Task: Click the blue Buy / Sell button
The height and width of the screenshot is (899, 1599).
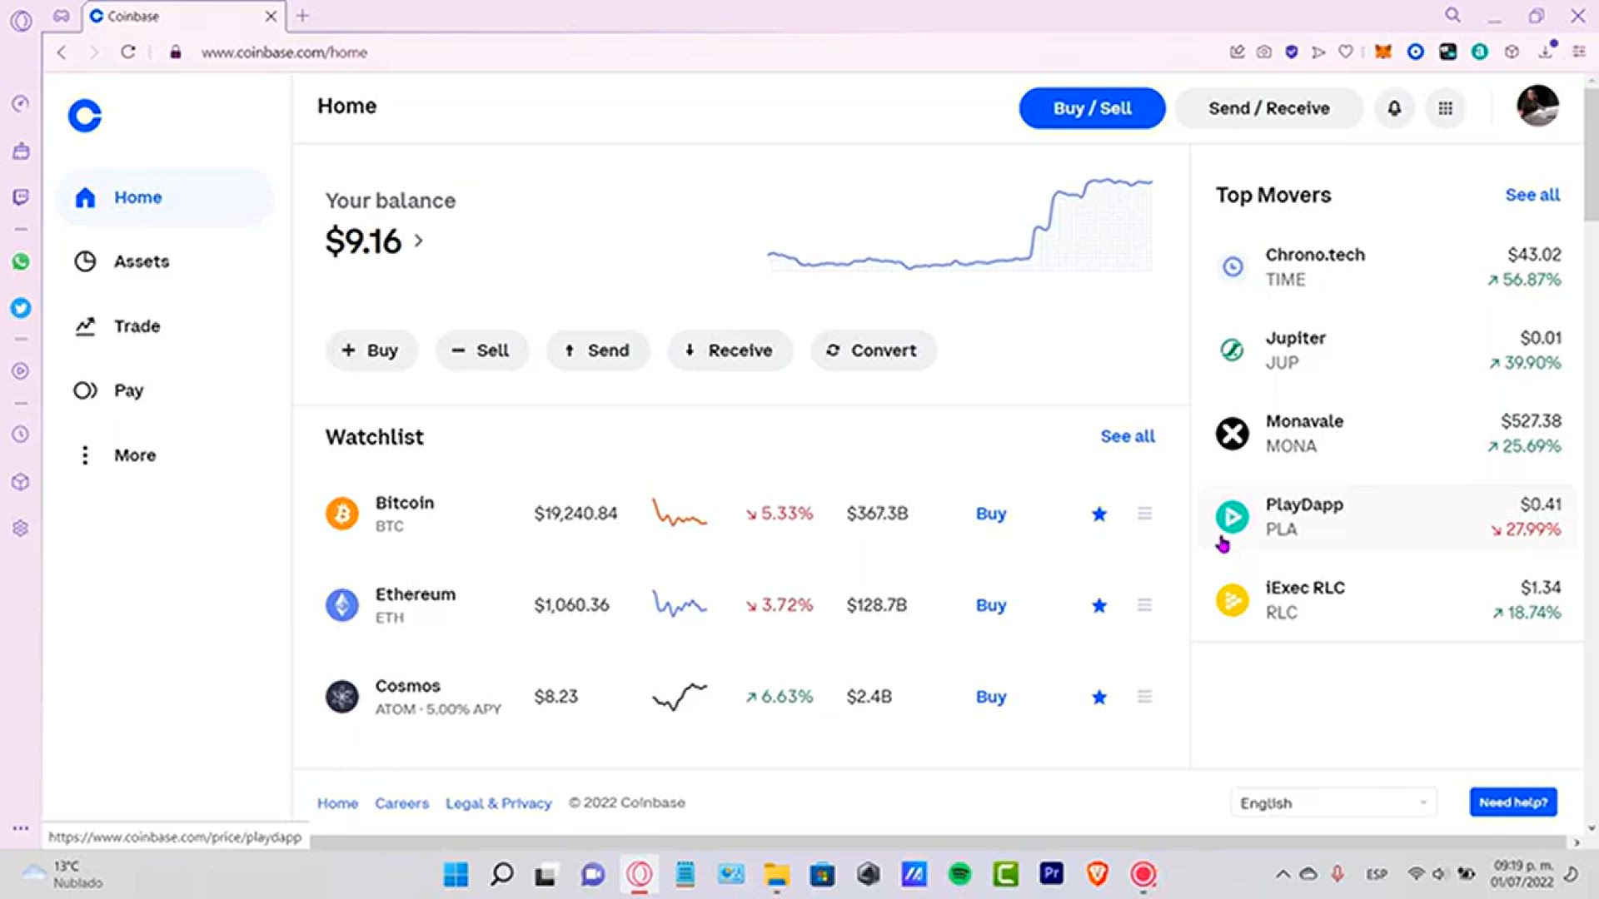Action: pyautogui.click(x=1092, y=108)
